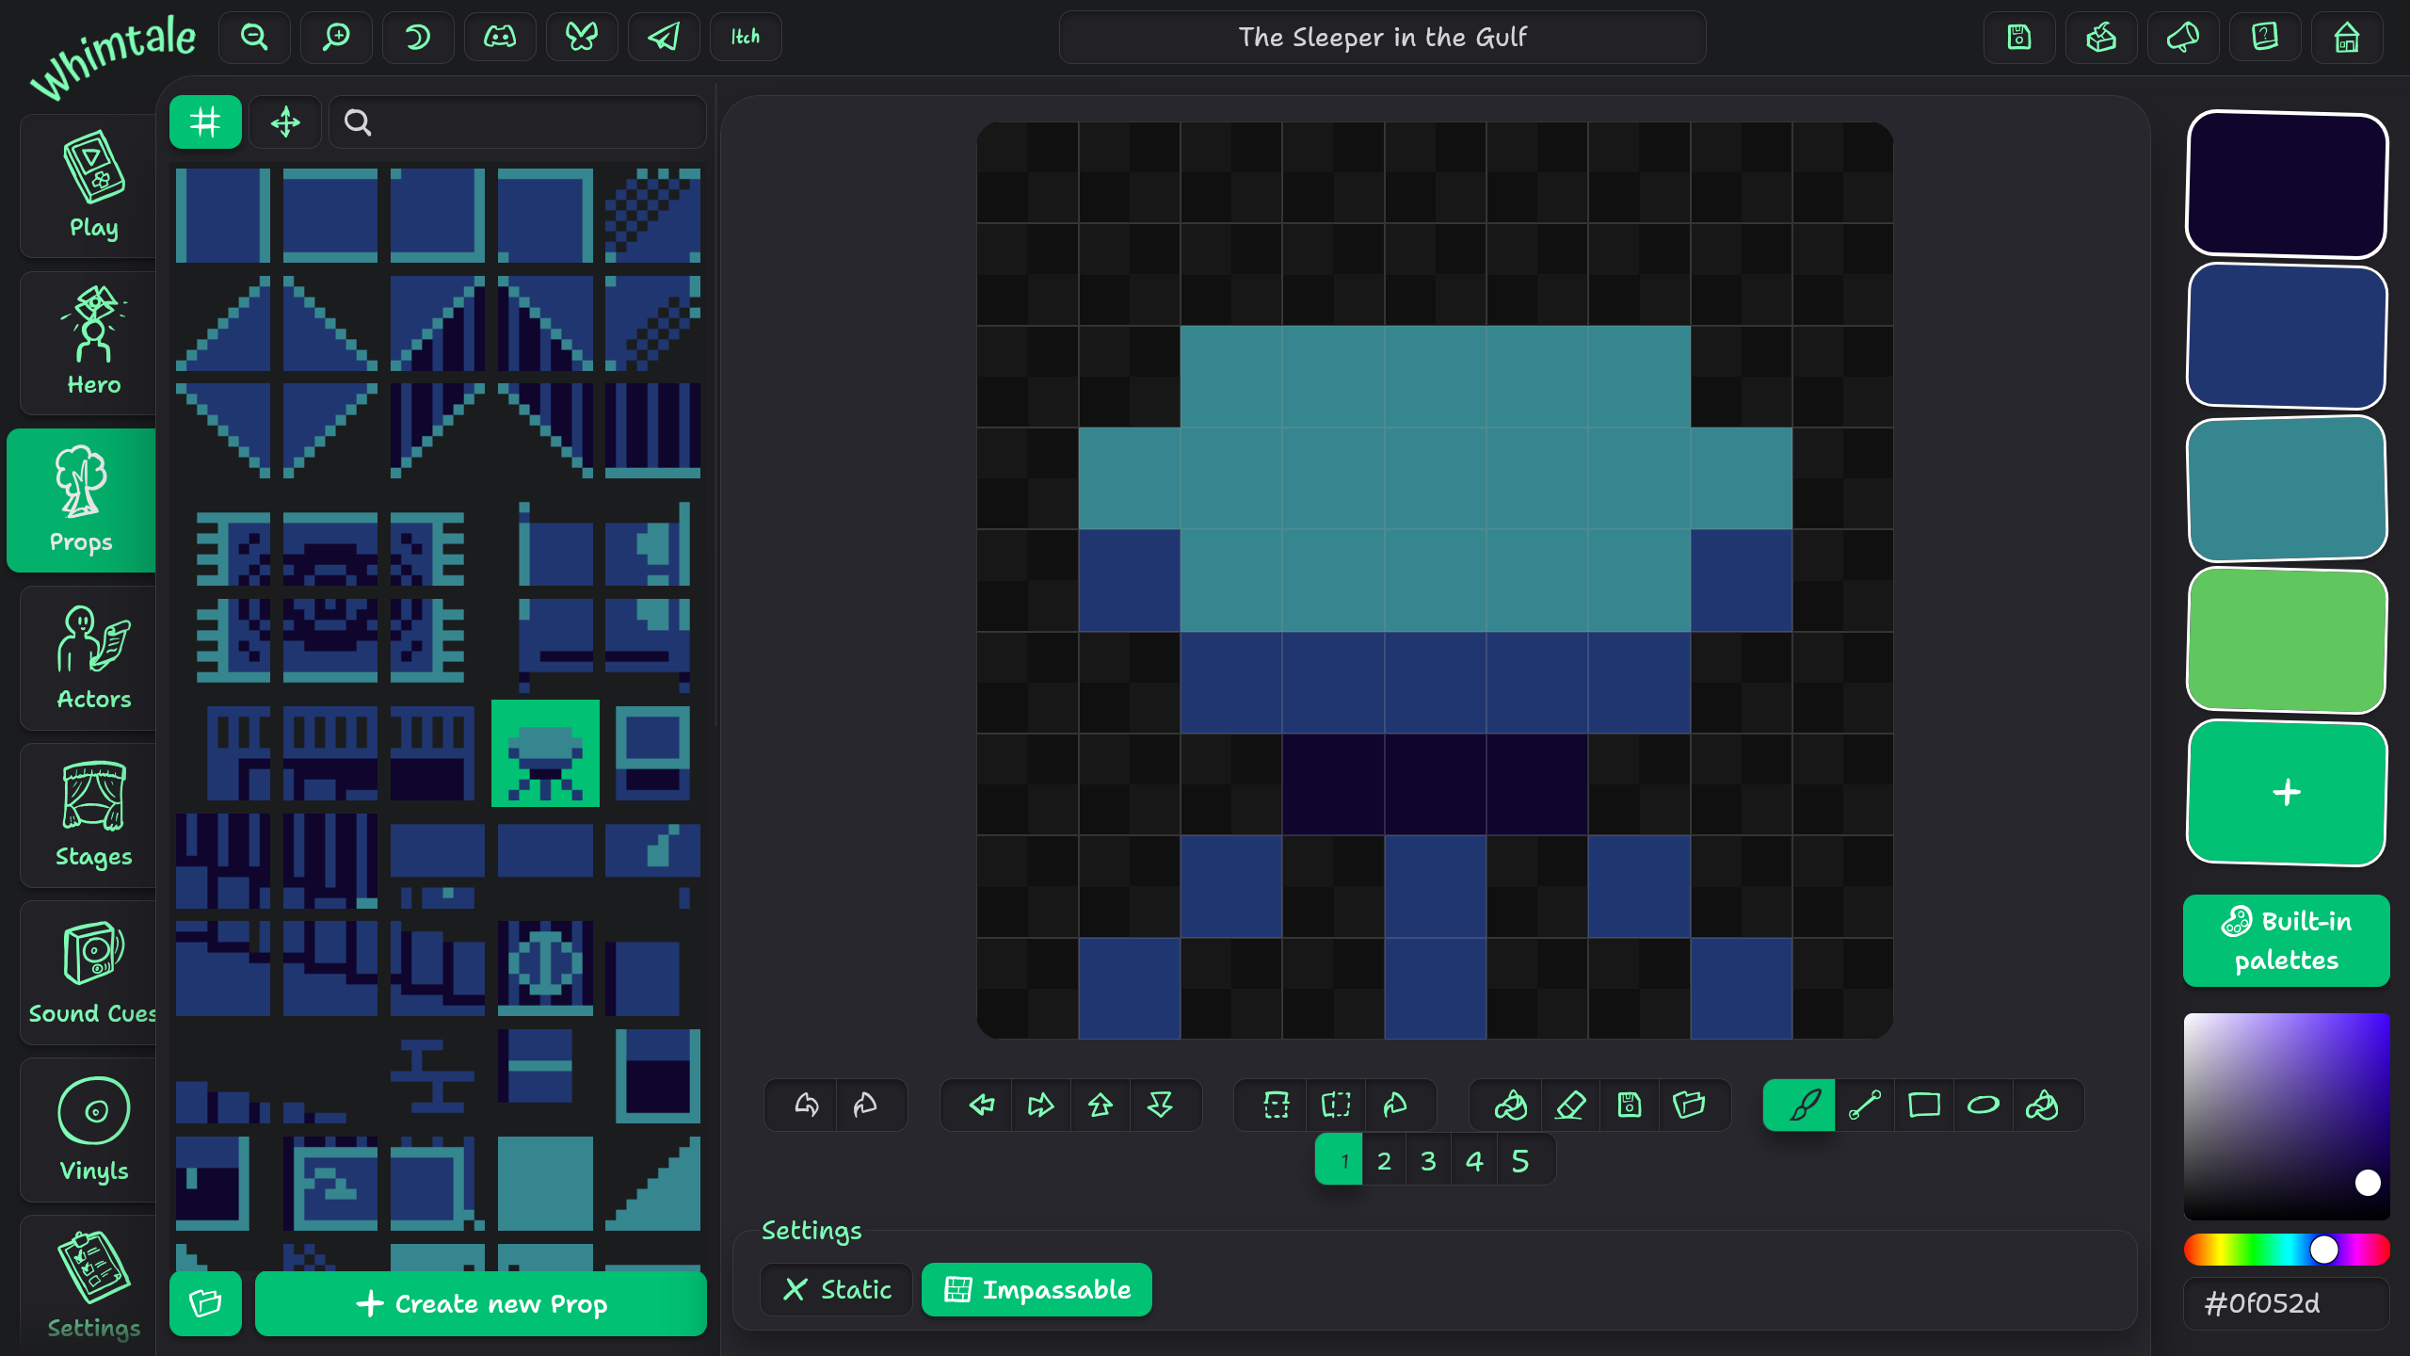The height and width of the screenshot is (1356, 2410).
Task: Open the Built-in palettes picker
Action: click(2287, 940)
